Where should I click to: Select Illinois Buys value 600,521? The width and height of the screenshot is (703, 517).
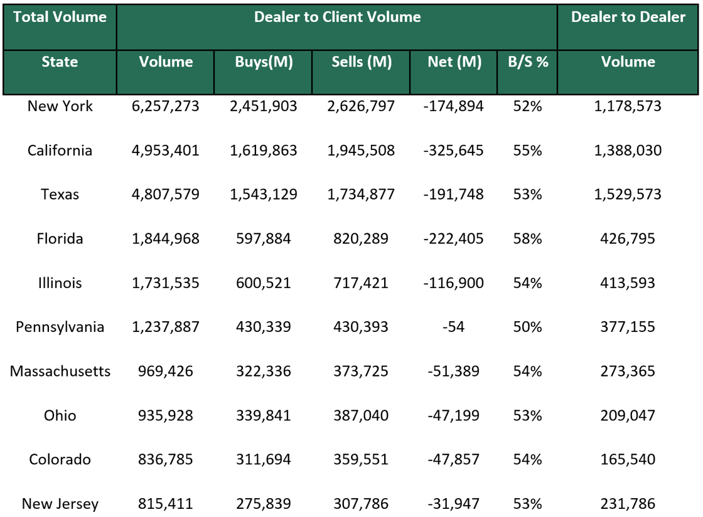(263, 283)
